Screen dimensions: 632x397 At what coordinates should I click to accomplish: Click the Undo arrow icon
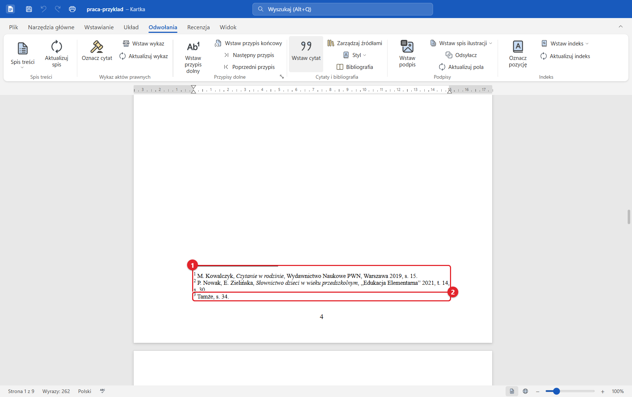pyautogui.click(x=43, y=9)
